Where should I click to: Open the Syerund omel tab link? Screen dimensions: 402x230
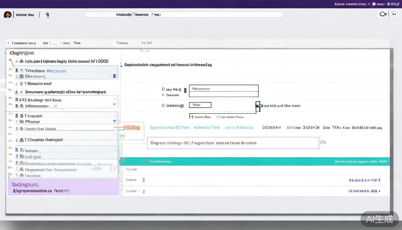(x=170, y=128)
